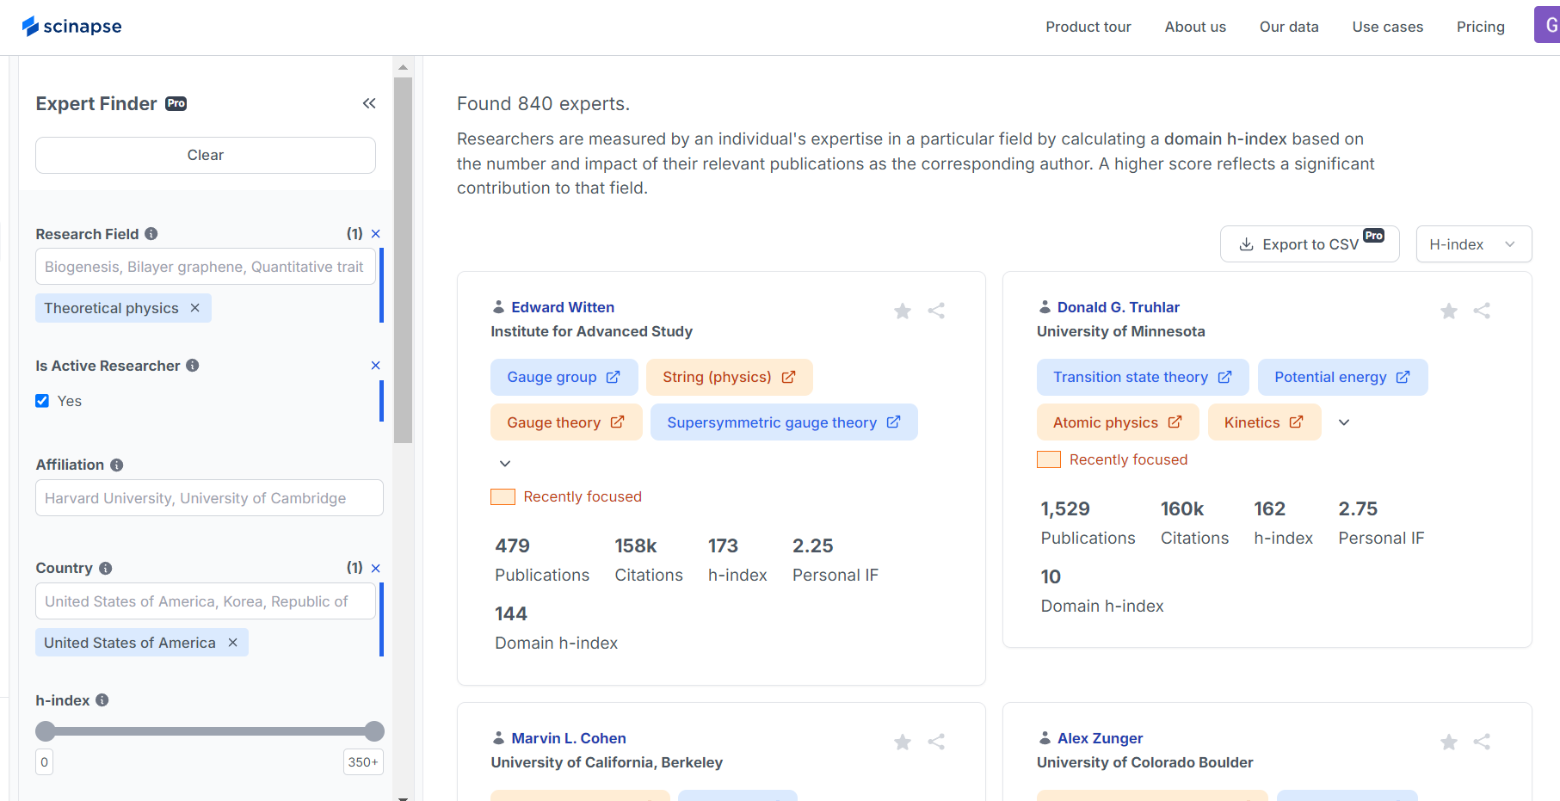Share Donald G. Truhlar's profile
This screenshot has width=1560, height=801.
(x=1482, y=311)
